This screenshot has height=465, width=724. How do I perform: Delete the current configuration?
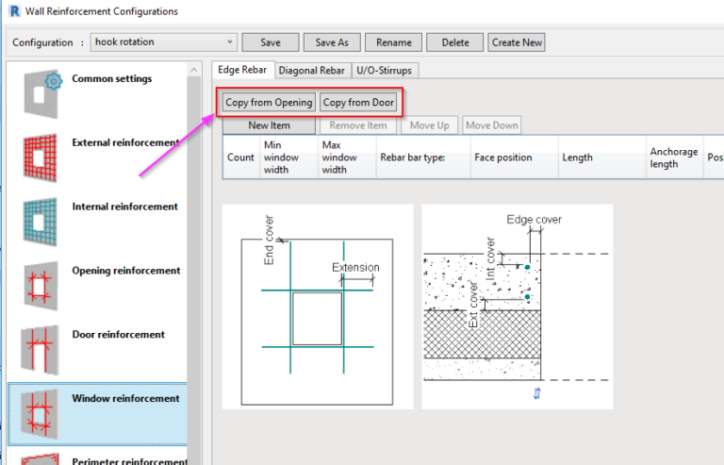coord(455,42)
